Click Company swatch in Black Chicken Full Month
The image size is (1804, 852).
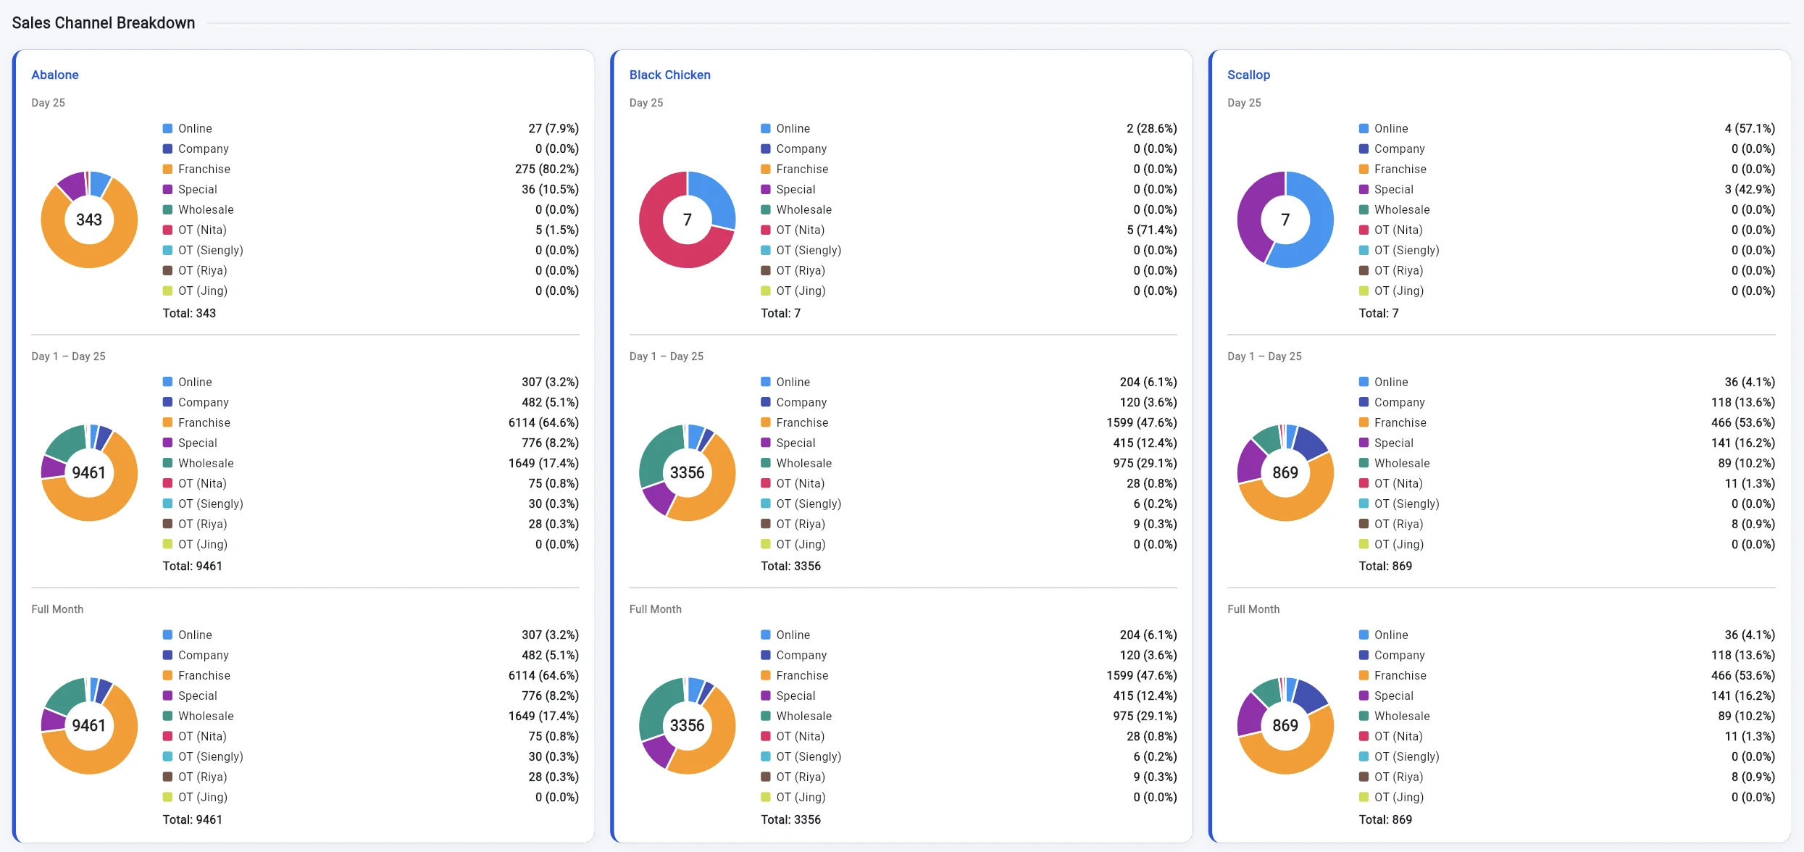pyautogui.click(x=765, y=655)
